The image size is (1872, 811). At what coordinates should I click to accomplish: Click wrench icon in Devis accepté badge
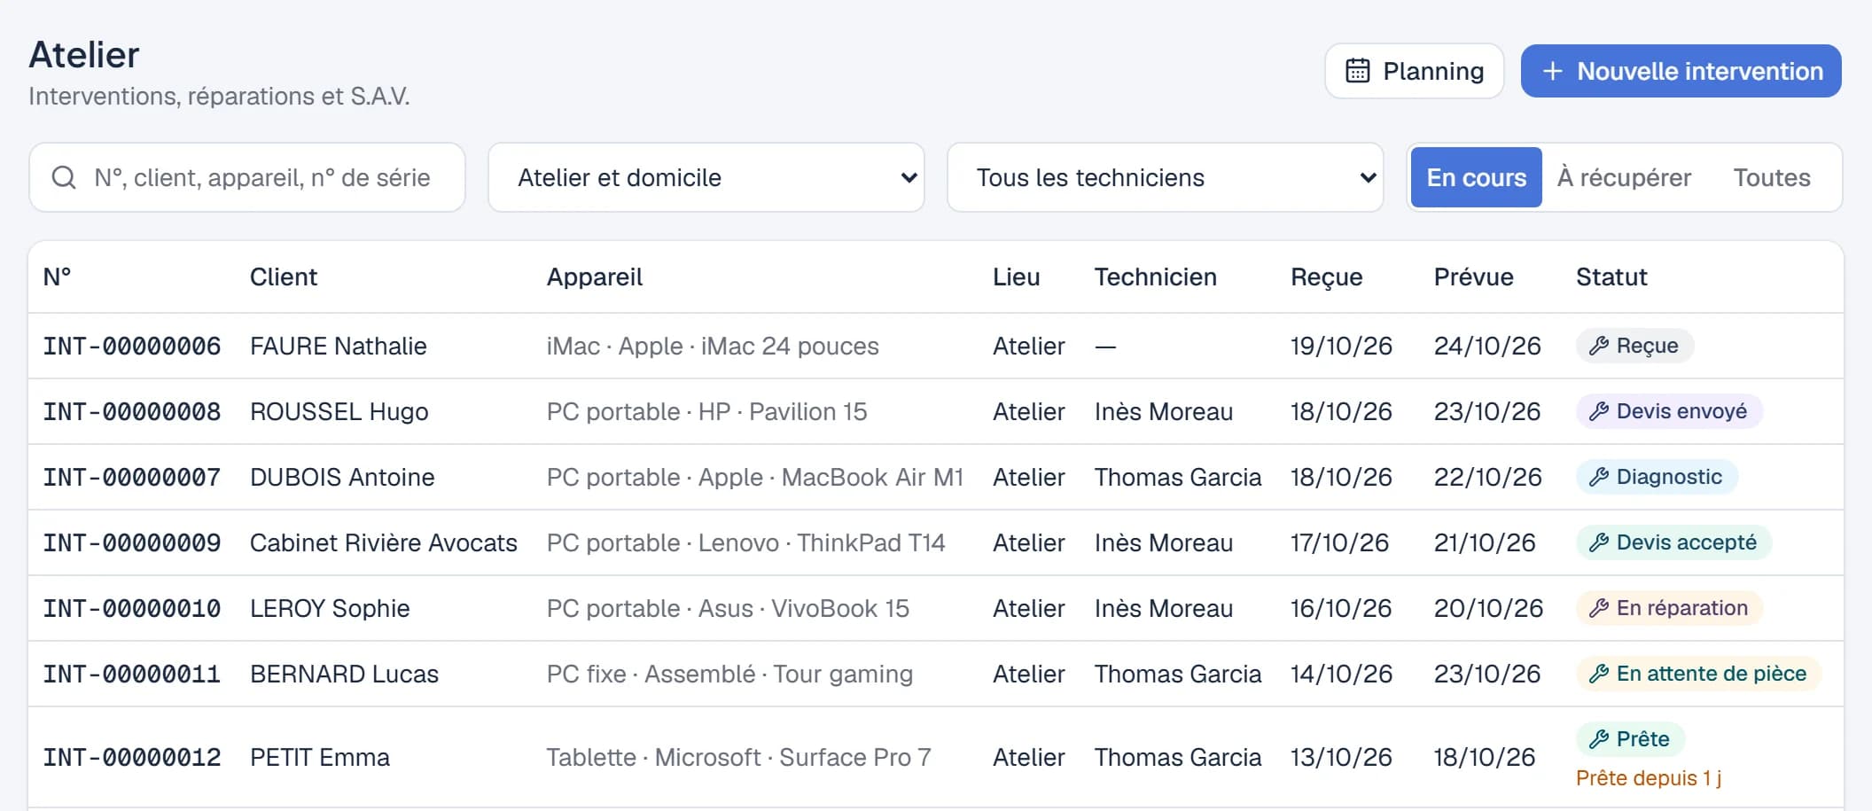(x=1598, y=542)
